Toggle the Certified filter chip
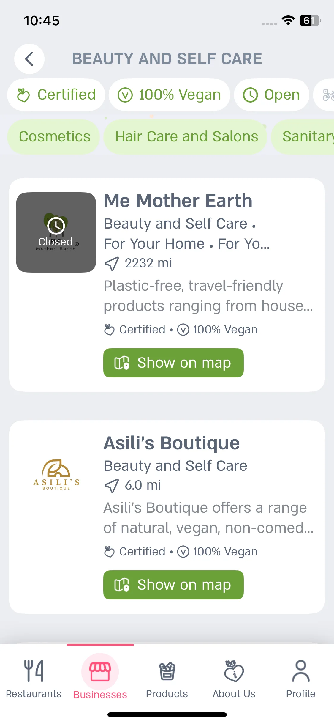Image resolution: width=334 pixels, height=724 pixels. coord(56,95)
